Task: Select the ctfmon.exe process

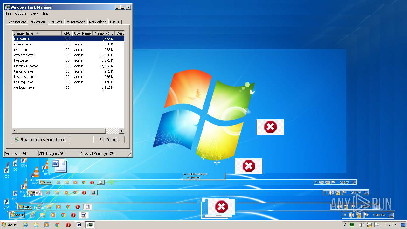Action: 68,44
